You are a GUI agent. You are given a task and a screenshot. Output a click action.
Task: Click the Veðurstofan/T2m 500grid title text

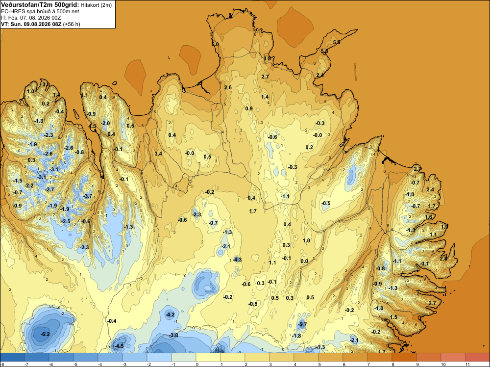tap(40, 5)
